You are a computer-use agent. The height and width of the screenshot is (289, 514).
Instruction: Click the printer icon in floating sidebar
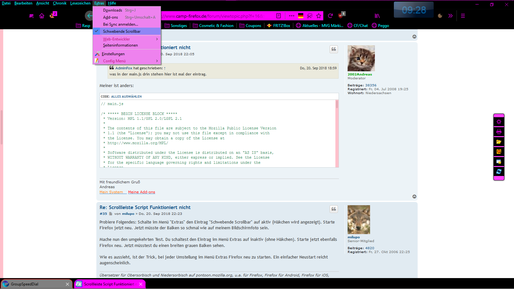pos(499,132)
